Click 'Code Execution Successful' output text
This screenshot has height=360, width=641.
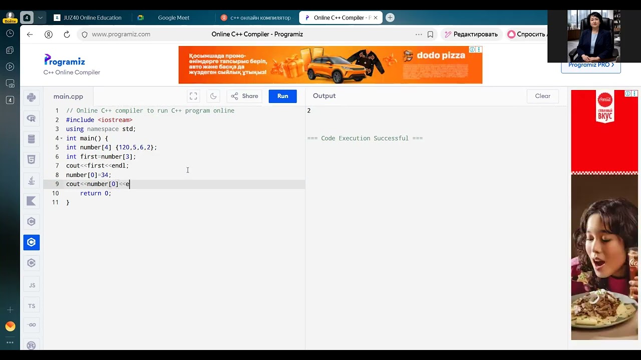(365, 138)
